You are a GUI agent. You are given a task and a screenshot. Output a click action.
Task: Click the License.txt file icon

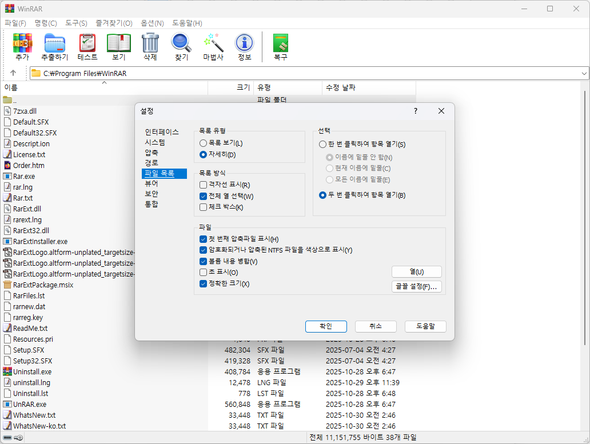(x=7, y=154)
